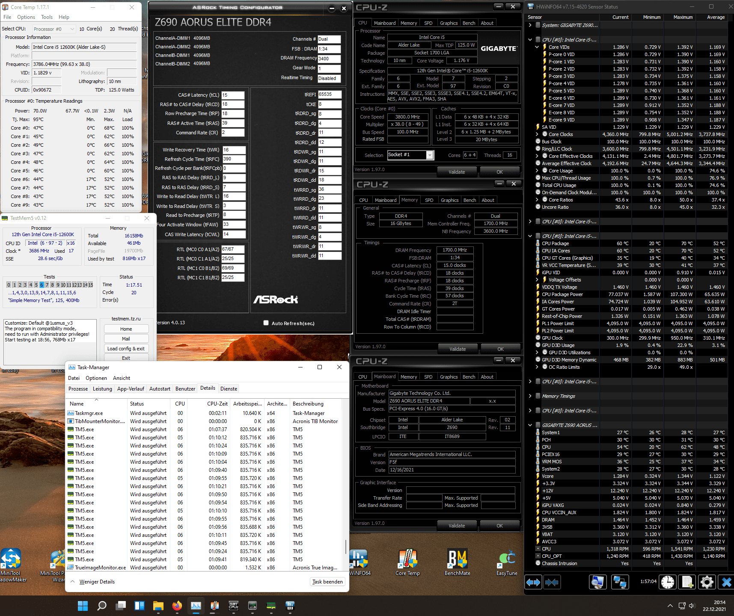Click CAS# Latency (tCL) field
Image resolution: width=734 pixels, height=616 pixels.
pos(233,95)
